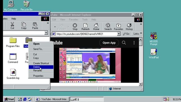Open Favorites in Internet Explorer toolbar
Viewport: 181px width, 102px height.
(118, 27)
